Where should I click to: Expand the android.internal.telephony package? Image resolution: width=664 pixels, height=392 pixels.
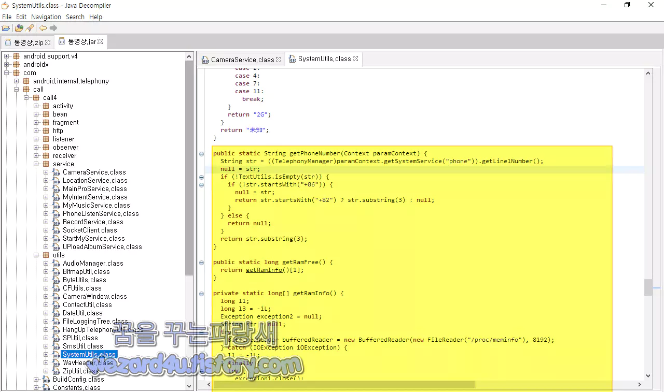[x=17, y=81]
